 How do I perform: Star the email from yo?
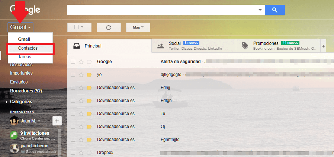[x=81, y=75]
